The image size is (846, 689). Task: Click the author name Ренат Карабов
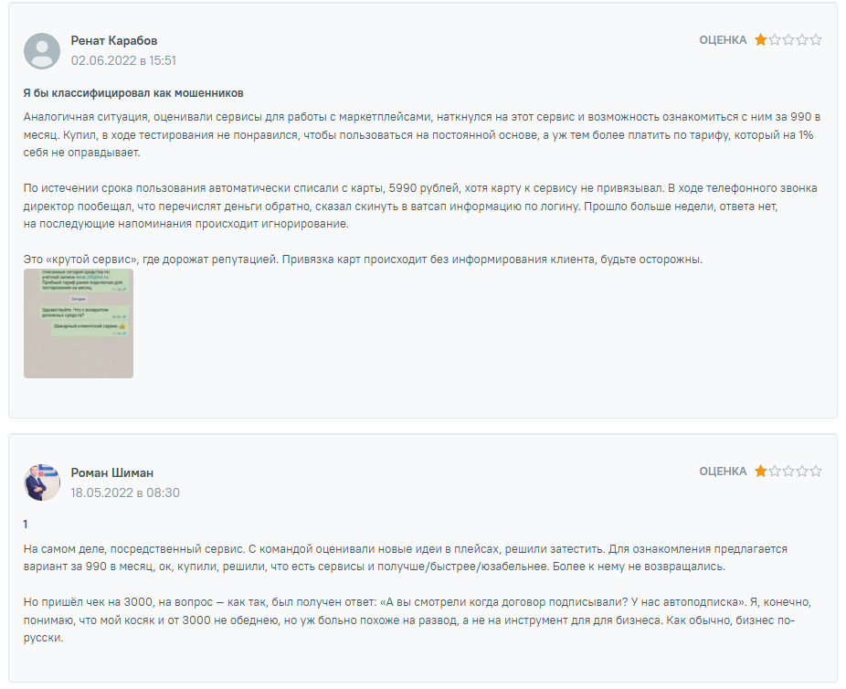(x=114, y=41)
